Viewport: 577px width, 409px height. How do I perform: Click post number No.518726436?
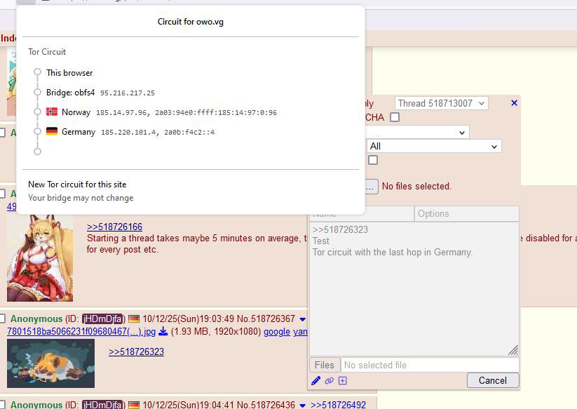pyautogui.click(x=266, y=405)
